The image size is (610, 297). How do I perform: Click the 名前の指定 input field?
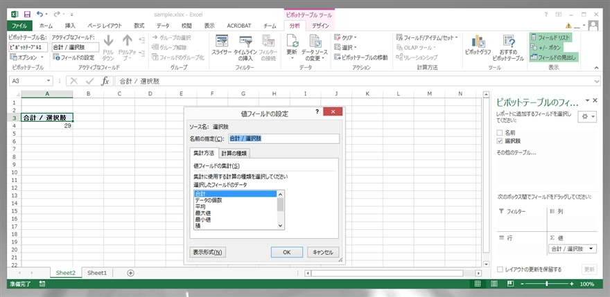pyautogui.click(x=284, y=138)
